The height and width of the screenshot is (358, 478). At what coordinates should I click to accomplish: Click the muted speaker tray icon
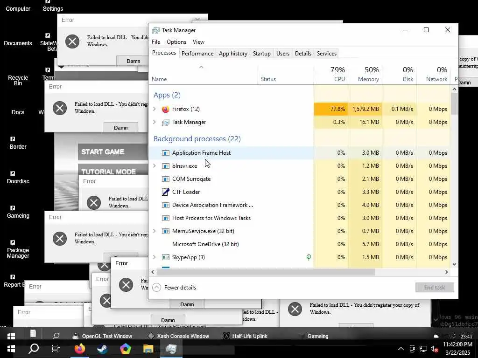[434, 349]
